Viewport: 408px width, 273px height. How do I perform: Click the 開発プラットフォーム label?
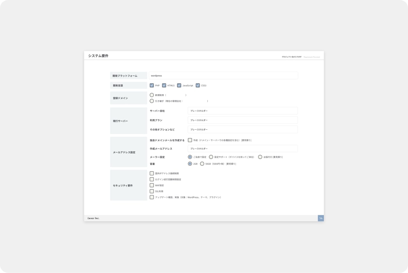125,76
